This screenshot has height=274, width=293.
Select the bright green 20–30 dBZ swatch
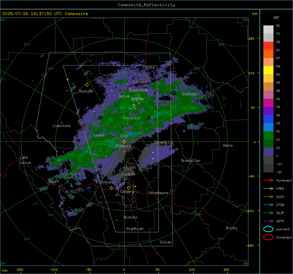[x=268, y=136]
